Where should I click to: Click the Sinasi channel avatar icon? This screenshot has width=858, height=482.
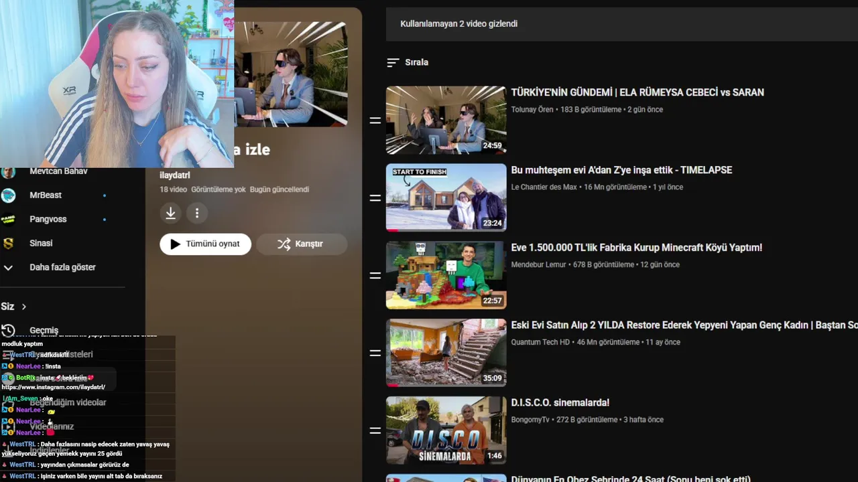pyautogui.click(x=8, y=244)
